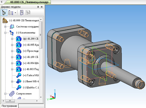
Task: Click the Сопряжения paperclip icon
Action: [x=12, y=94]
